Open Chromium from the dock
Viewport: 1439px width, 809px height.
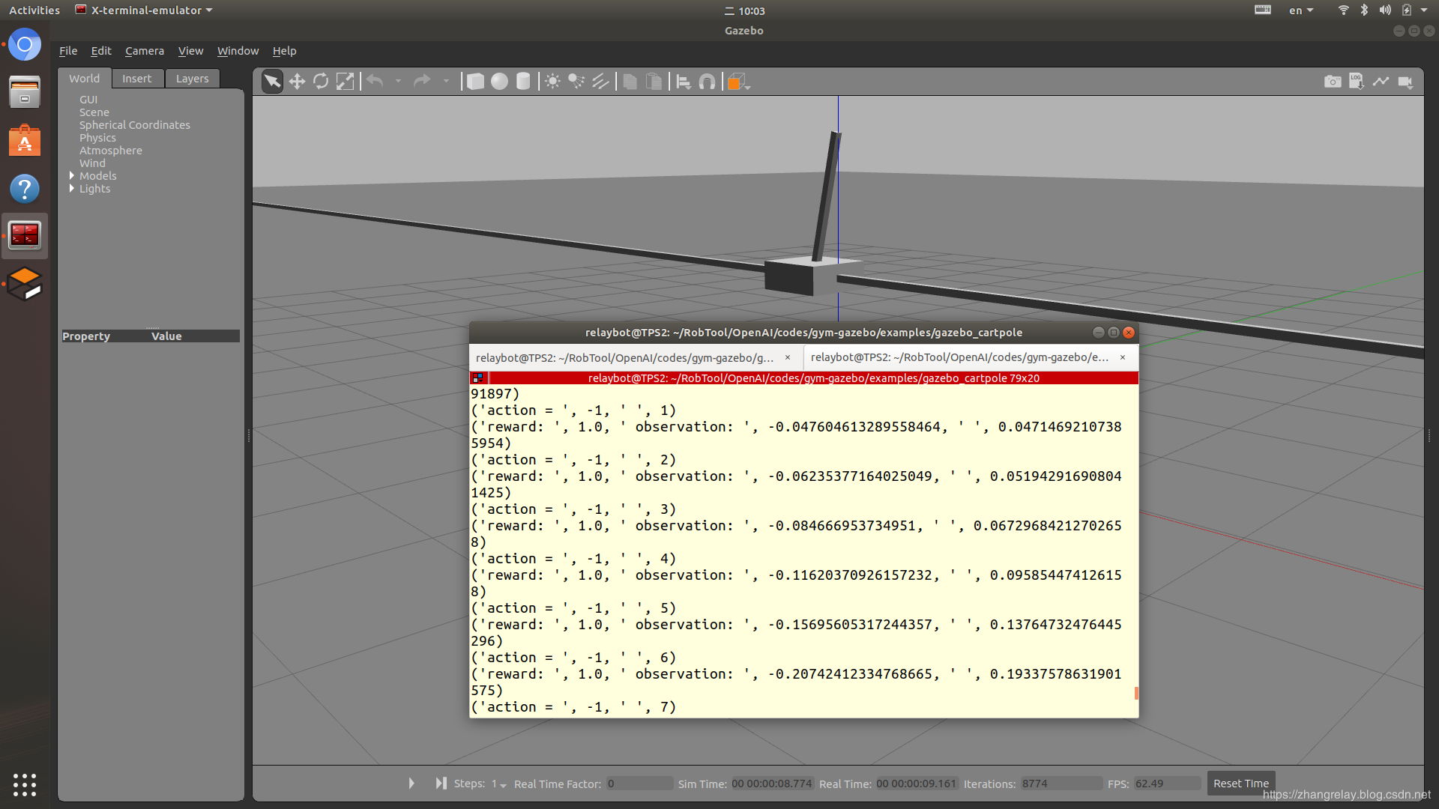(x=25, y=45)
